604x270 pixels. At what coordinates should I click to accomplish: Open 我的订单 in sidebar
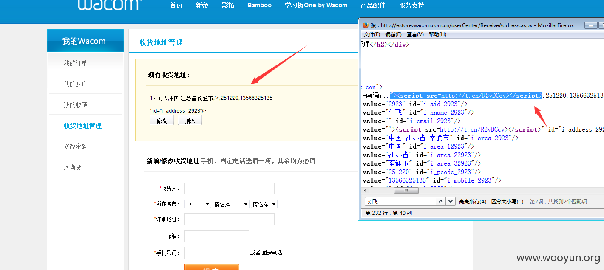point(75,63)
